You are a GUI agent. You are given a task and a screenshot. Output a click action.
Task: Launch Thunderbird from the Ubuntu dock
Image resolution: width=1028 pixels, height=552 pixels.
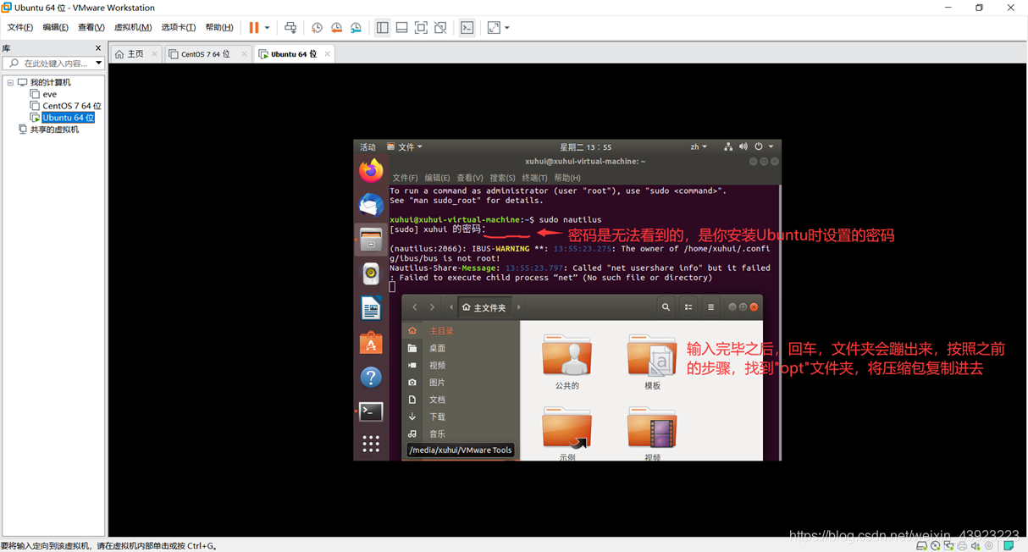point(371,205)
